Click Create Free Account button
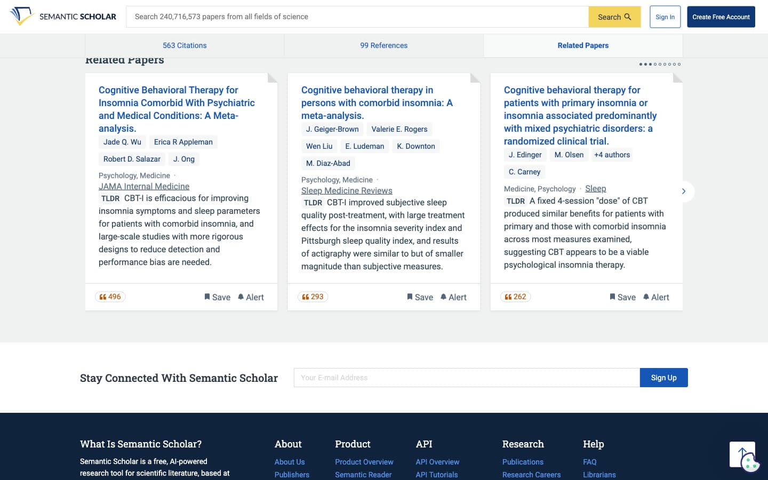 [721, 17]
